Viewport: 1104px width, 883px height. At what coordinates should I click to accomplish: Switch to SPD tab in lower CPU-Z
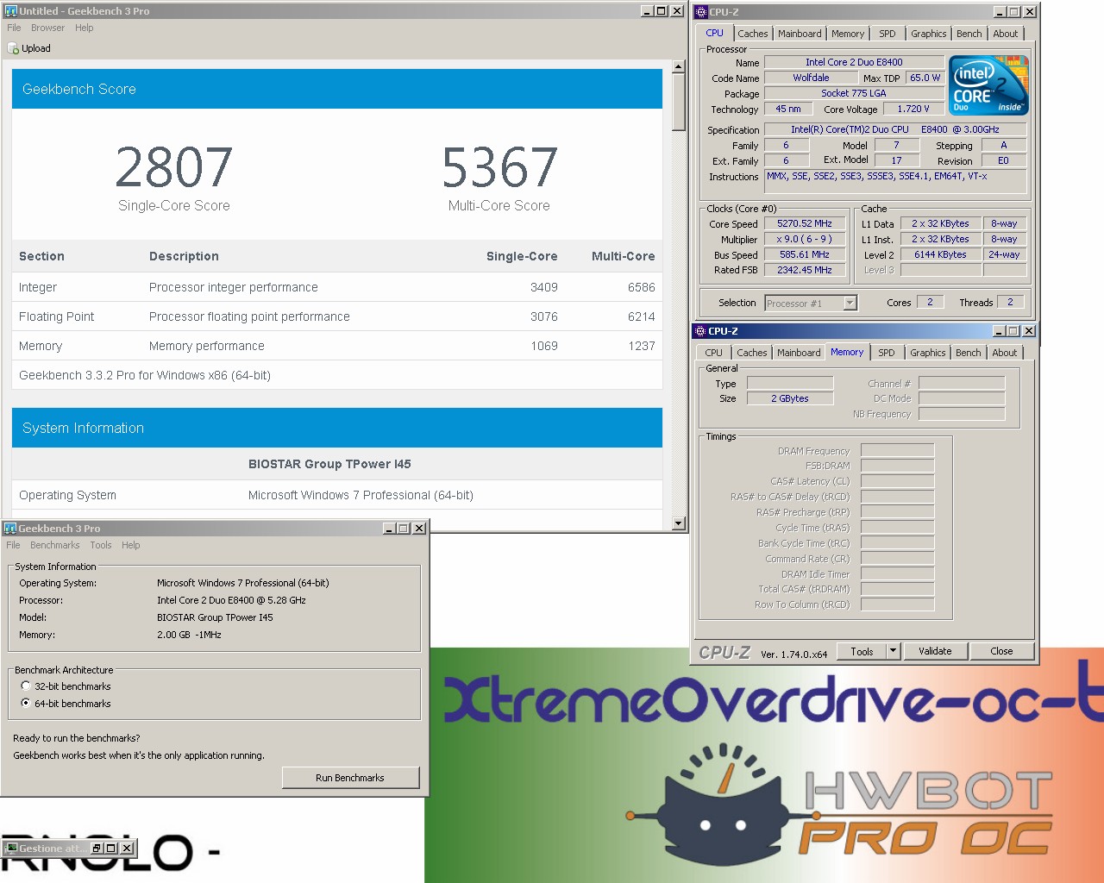(x=886, y=353)
